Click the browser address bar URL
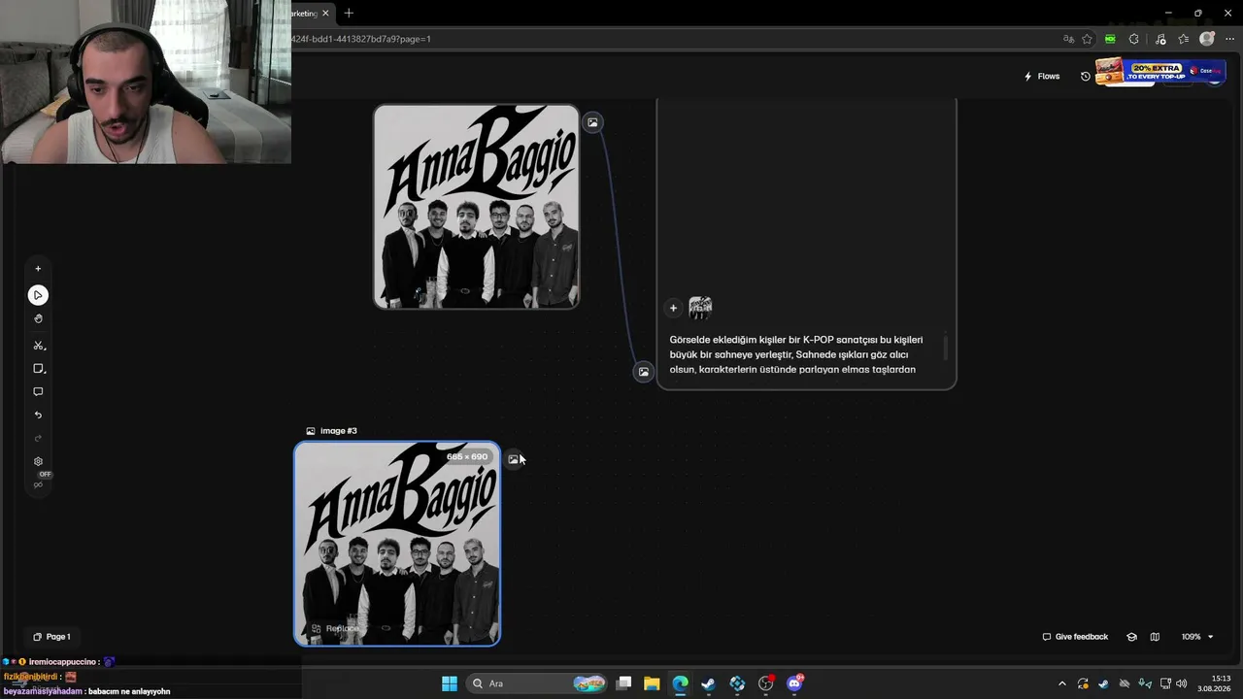 [361, 39]
